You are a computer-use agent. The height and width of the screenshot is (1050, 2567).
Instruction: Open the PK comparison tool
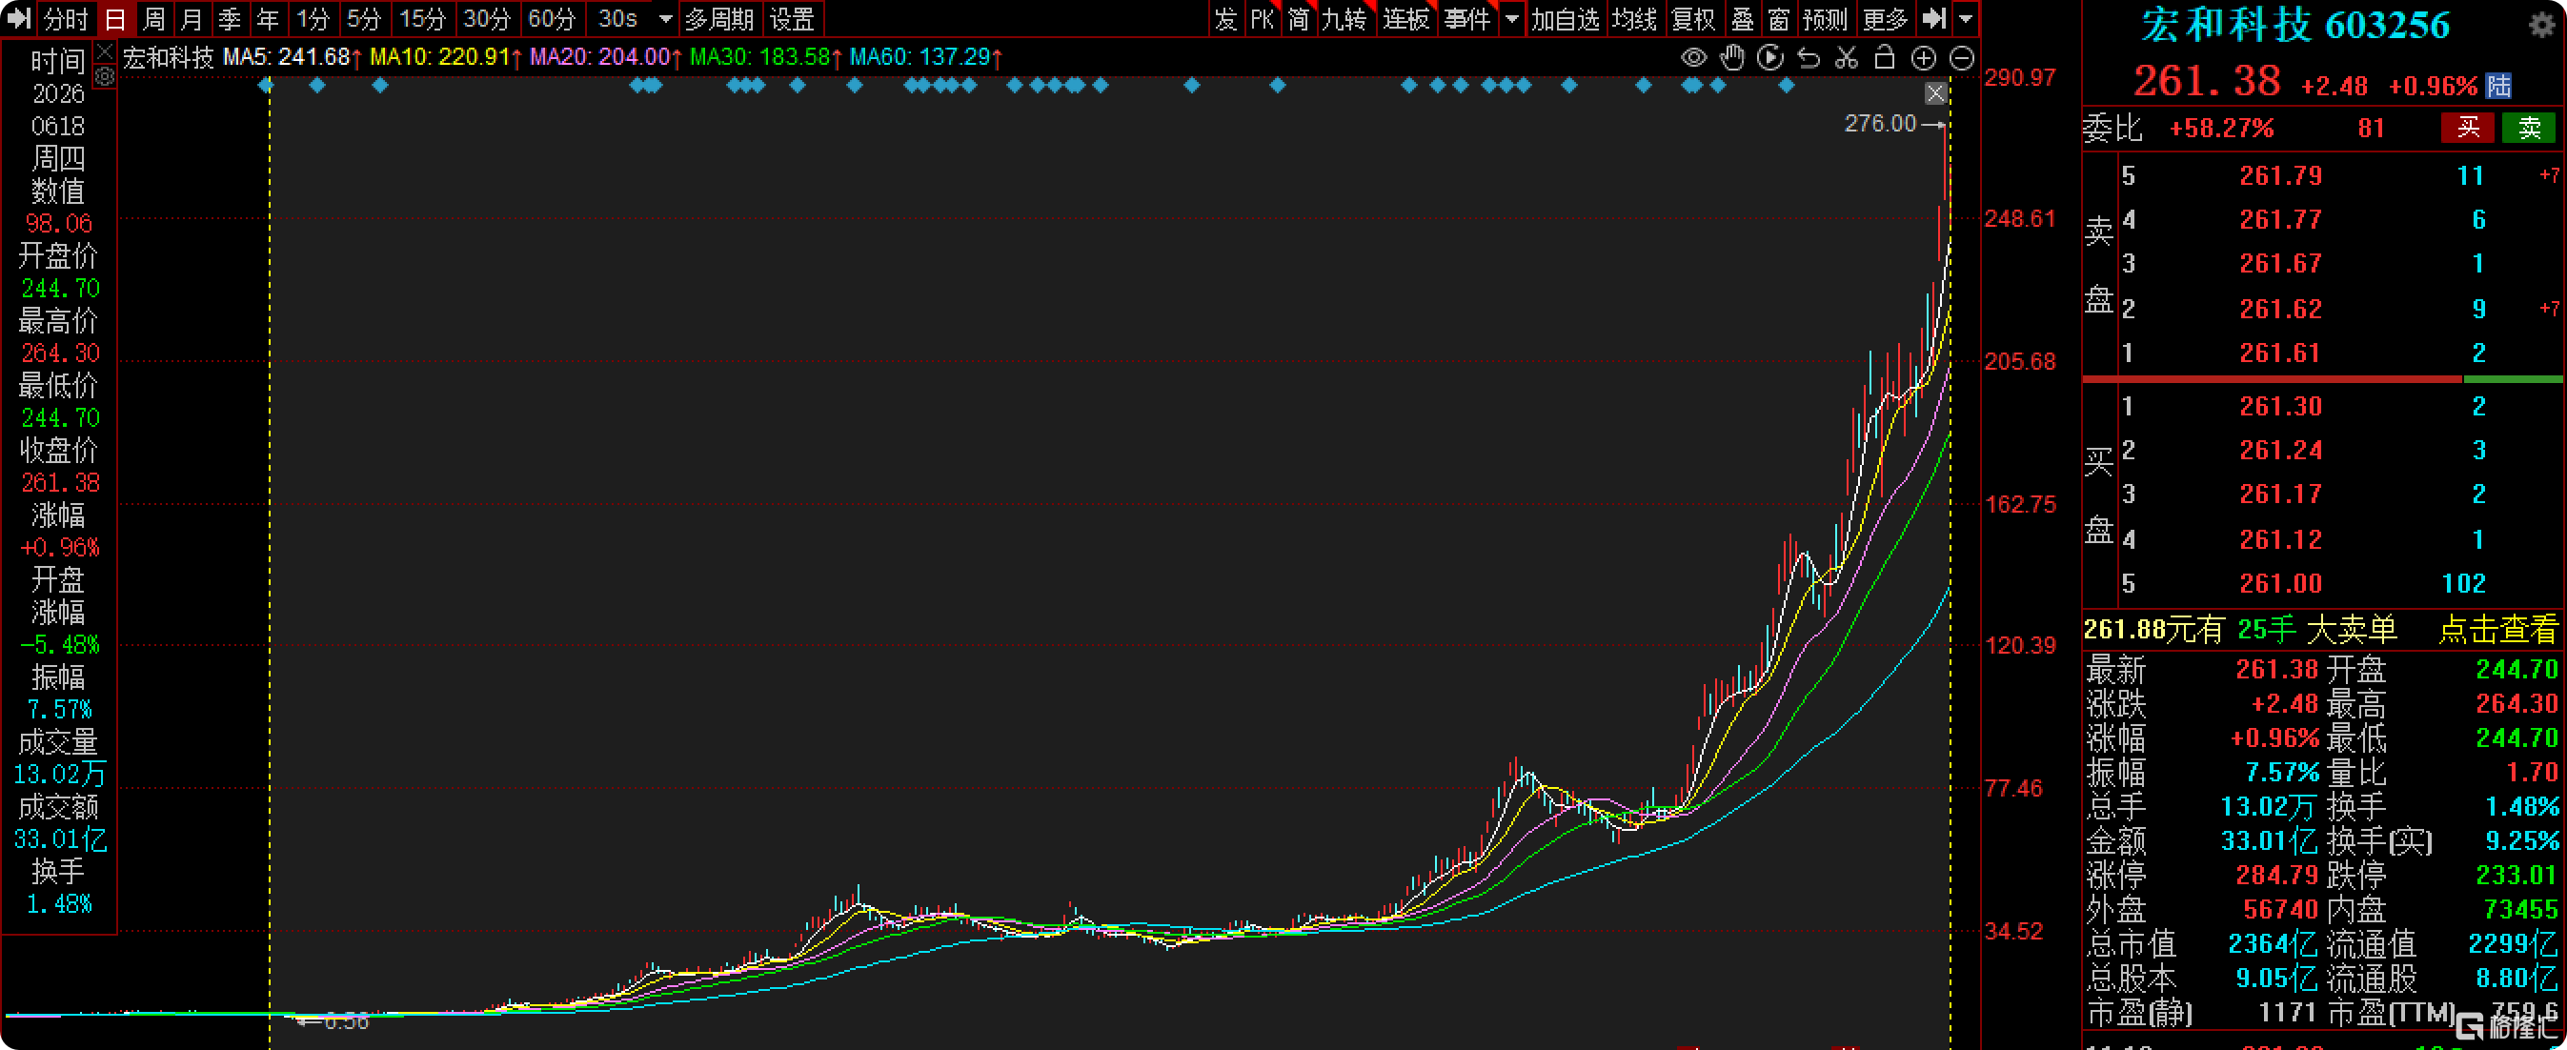[1263, 18]
